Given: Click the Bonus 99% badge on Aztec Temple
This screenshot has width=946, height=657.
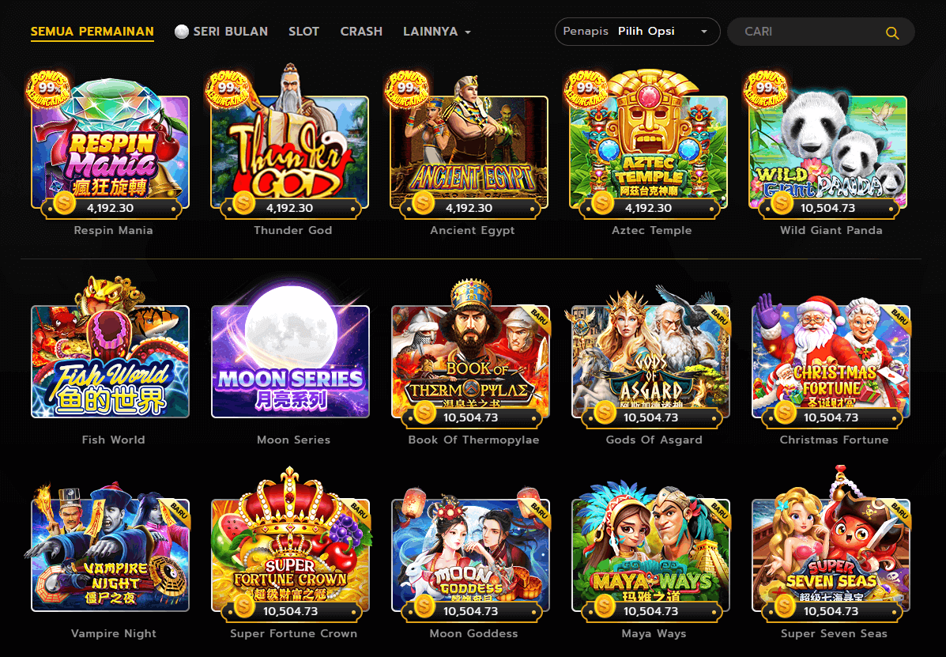Looking at the screenshot, I should click(x=585, y=89).
